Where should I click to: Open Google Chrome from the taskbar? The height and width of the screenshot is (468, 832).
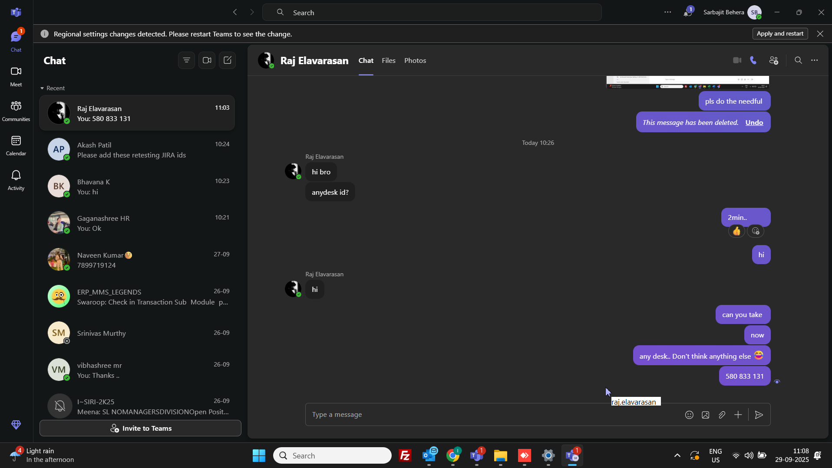pos(453,455)
